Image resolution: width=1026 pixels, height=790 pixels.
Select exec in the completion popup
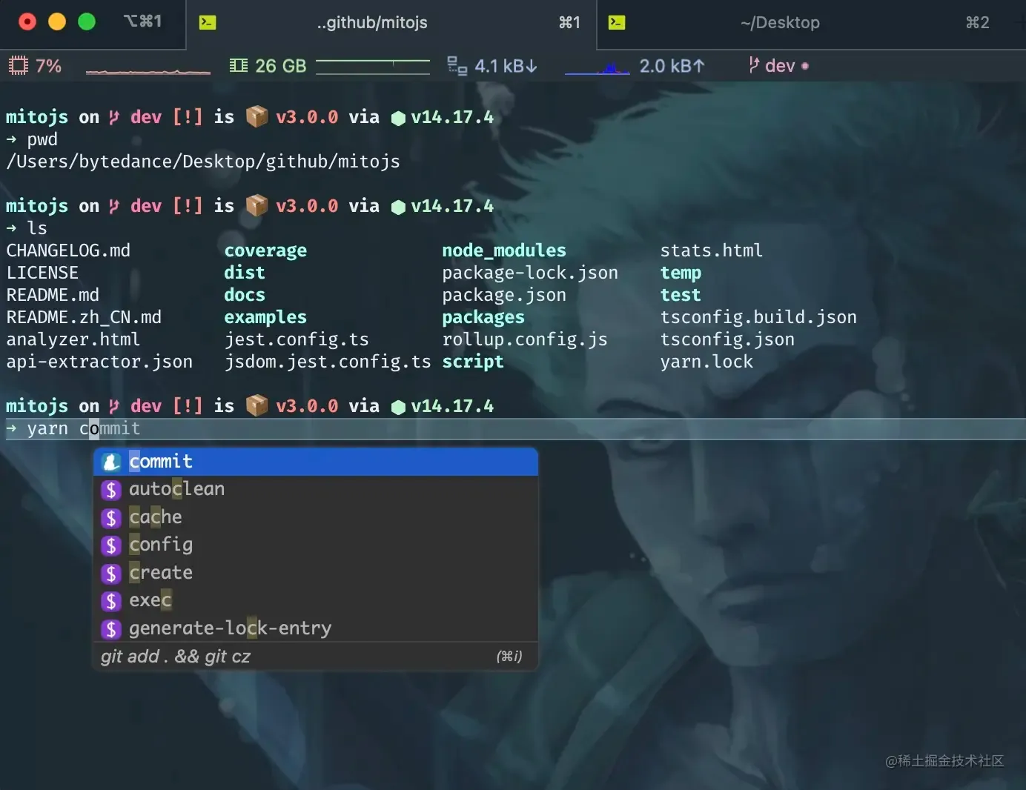(150, 600)
